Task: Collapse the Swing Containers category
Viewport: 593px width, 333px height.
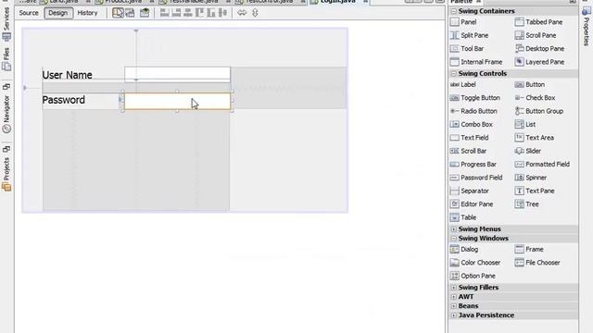Action: [x=453, y=11]
